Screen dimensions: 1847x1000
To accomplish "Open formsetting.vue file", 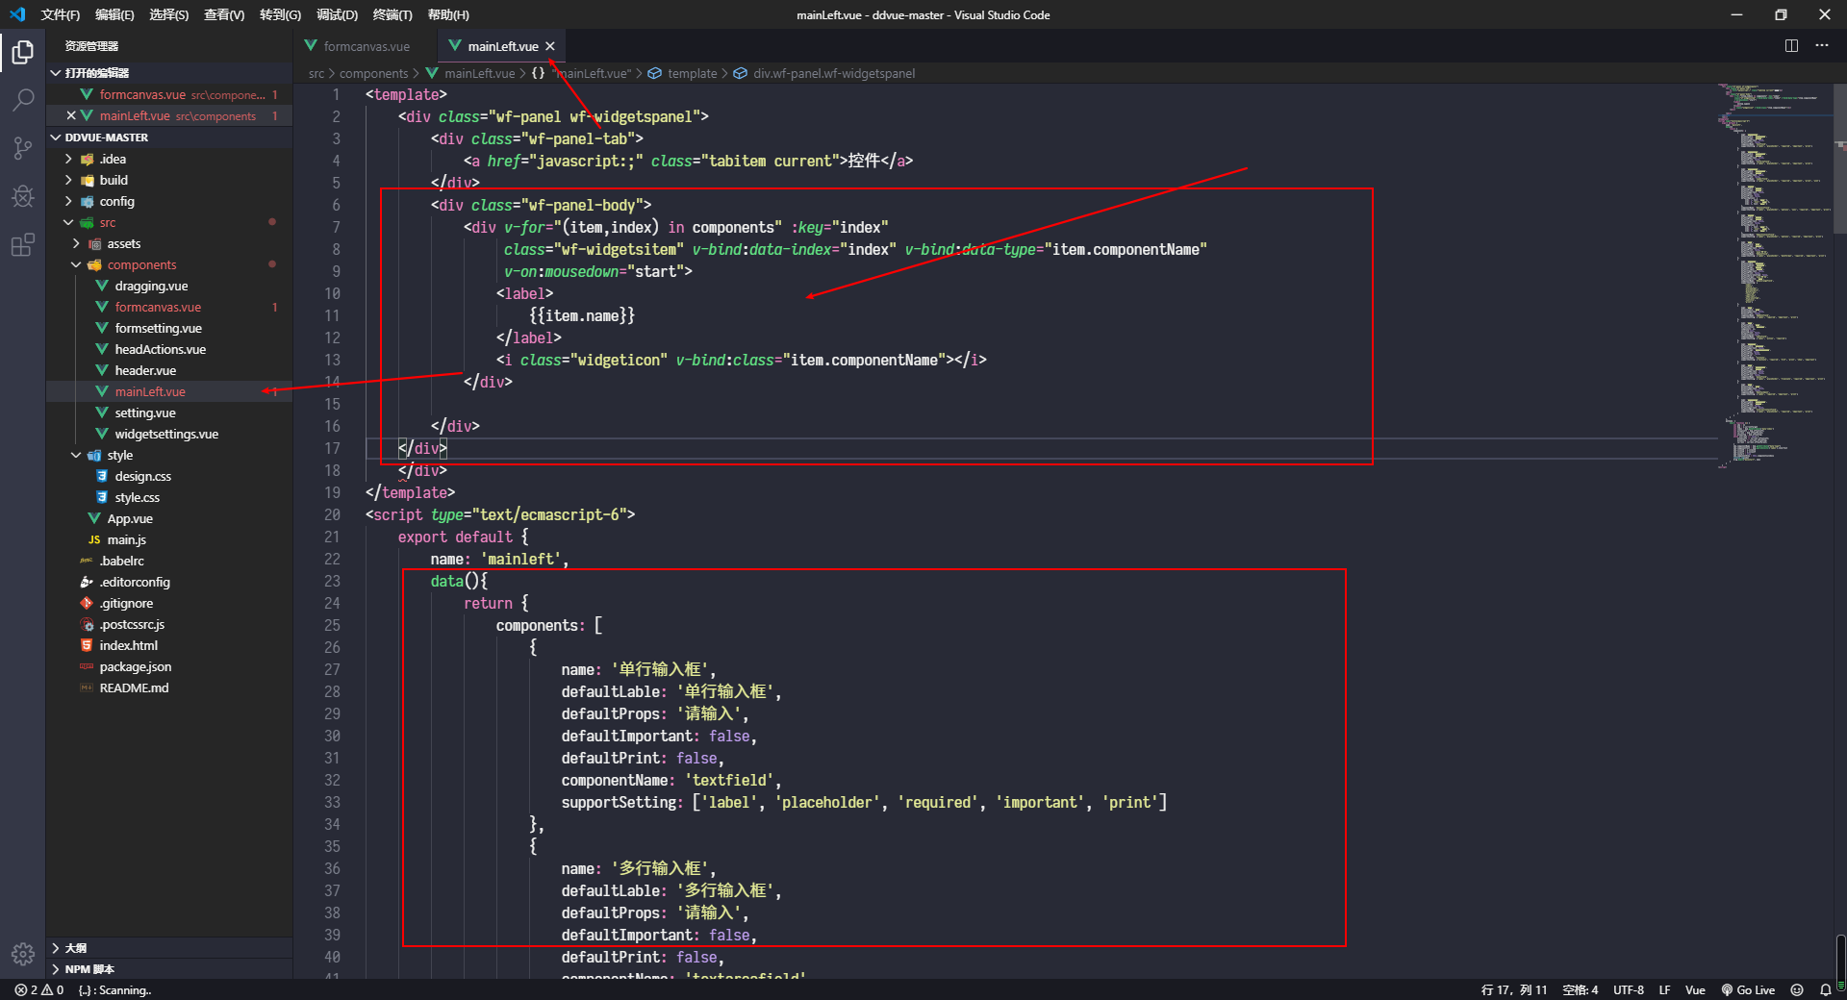I will click(169, 328).
